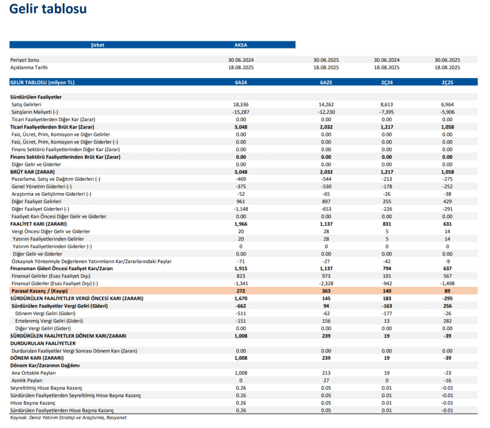Viewport: 490px width, 428px height.
Task: Click 'DÖNEM KARI (ZARARI)' row label
Action: pyautogui.click(x=37, y=358)
